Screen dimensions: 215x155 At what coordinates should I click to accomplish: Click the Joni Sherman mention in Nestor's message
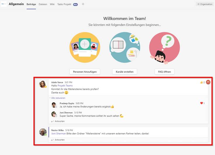point(58,133)
